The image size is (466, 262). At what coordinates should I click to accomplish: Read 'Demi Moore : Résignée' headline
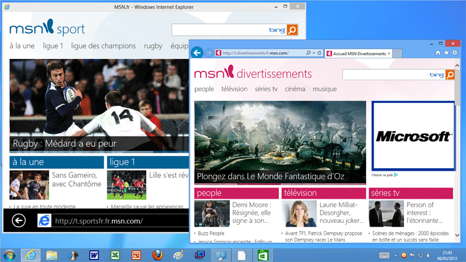(252, 213)
